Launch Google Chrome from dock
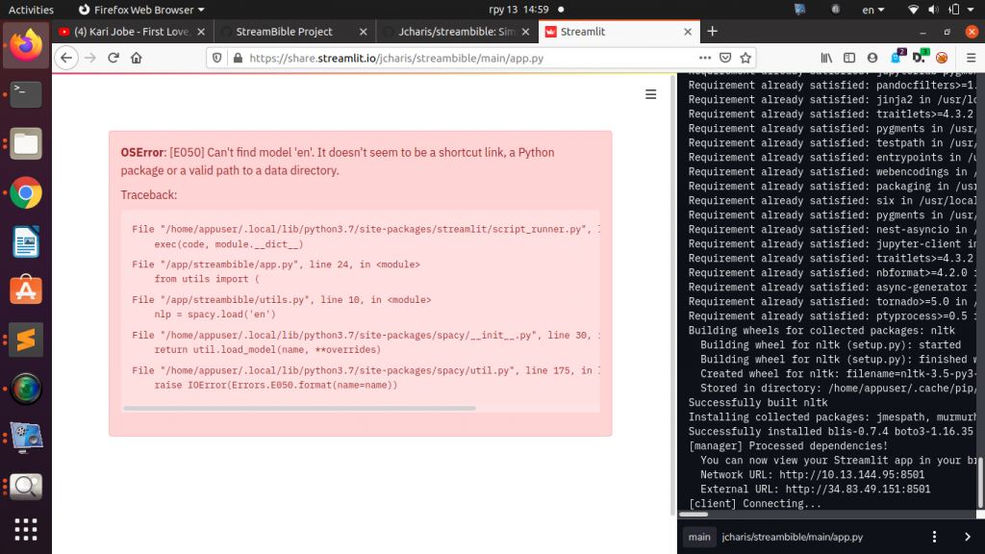985x554 pixels. point(26,192)
